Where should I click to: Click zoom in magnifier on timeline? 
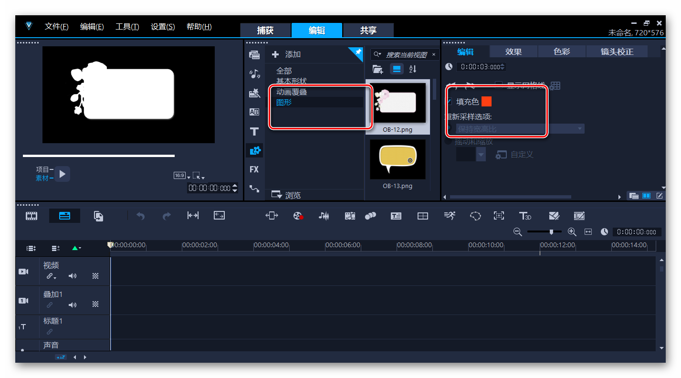[x=572, y=231]
